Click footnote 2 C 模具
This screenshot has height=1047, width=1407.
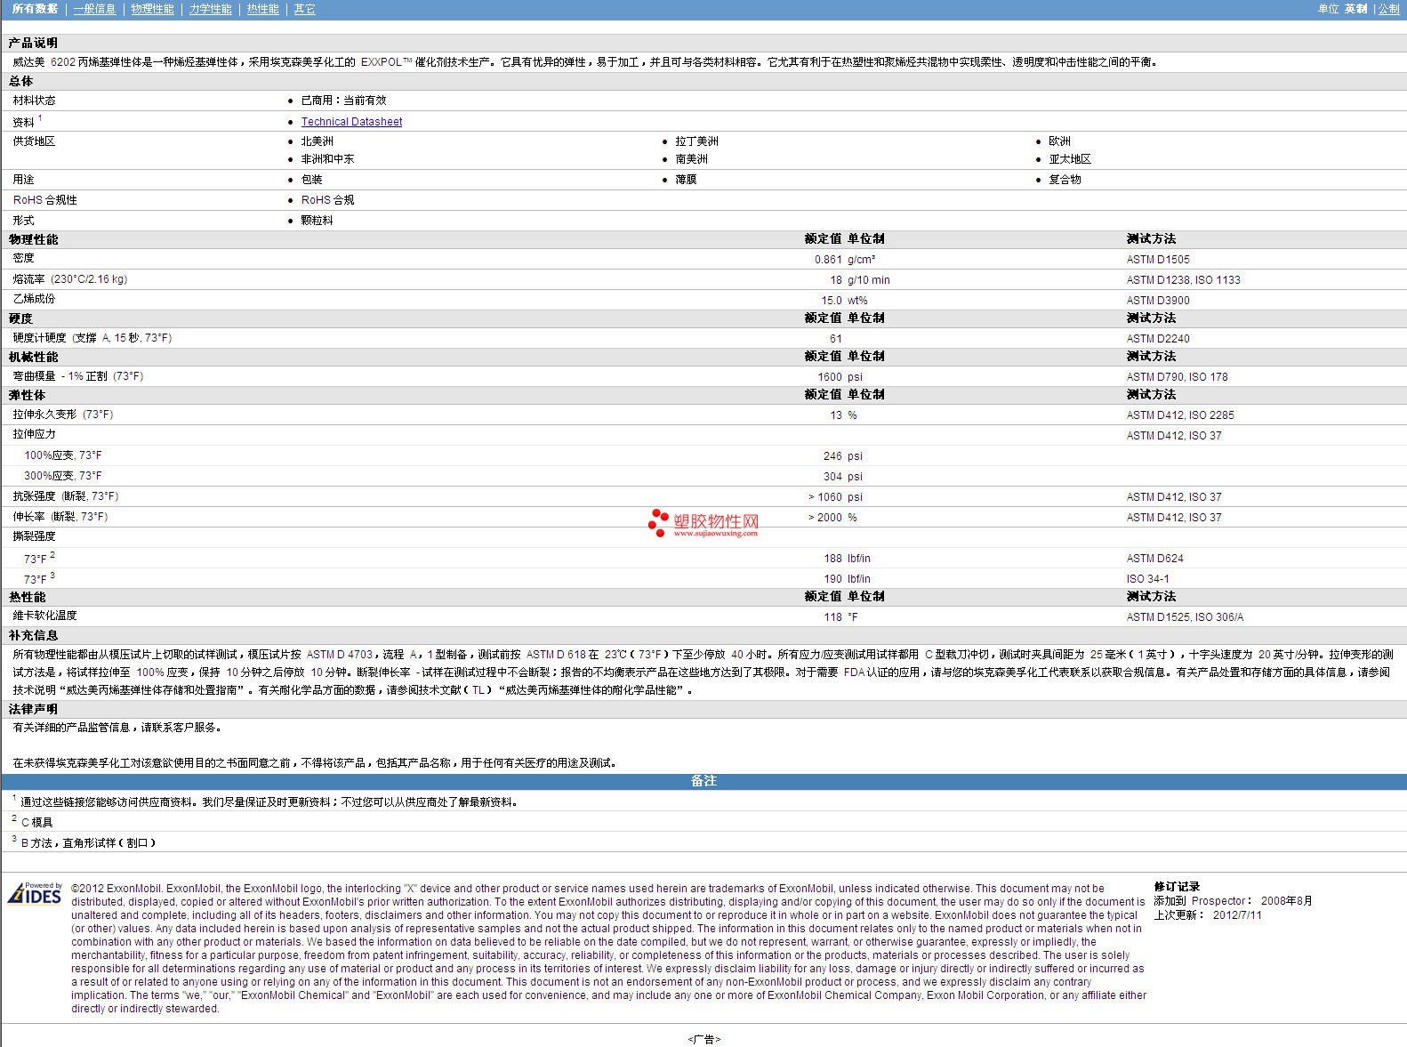[36, 823]
